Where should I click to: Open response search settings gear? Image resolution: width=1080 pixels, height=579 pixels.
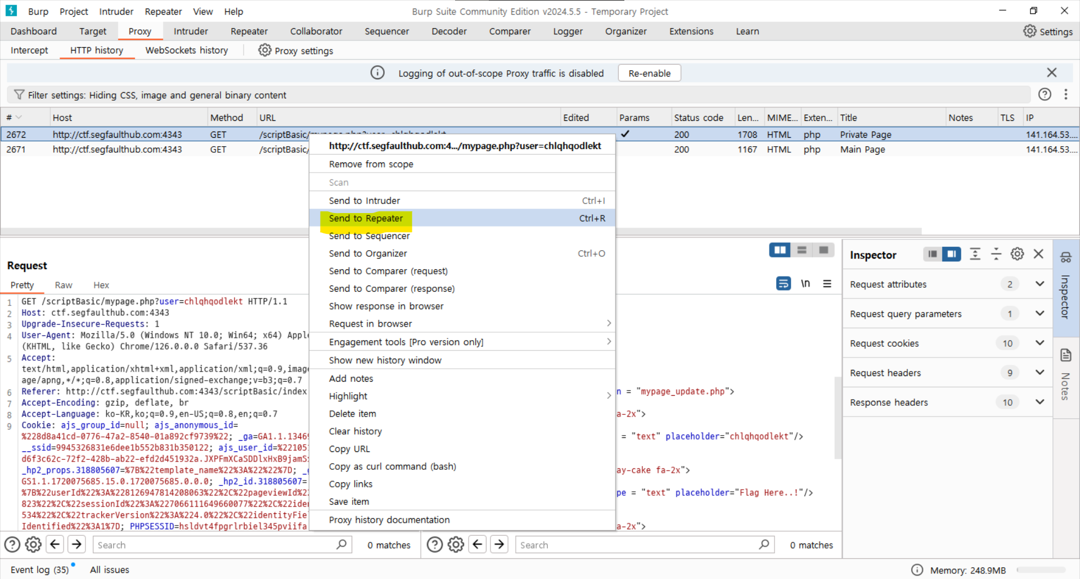point(456,544)
